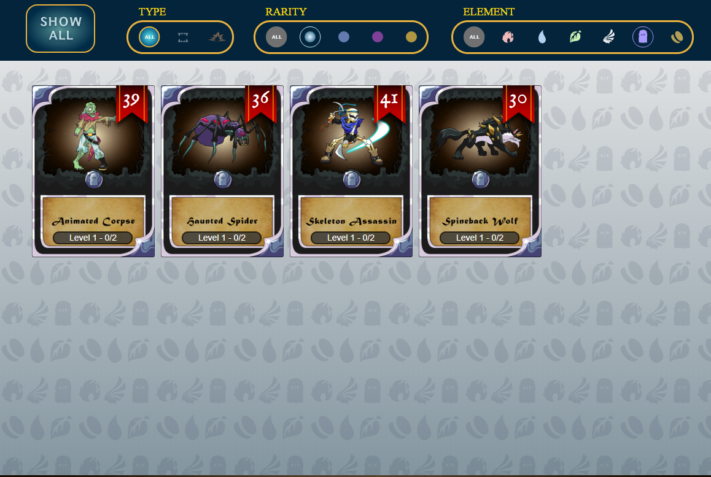This screenshot has height=477, width=711.
Task: Filter by Water element droplet icon
Action: pos(542,37)
